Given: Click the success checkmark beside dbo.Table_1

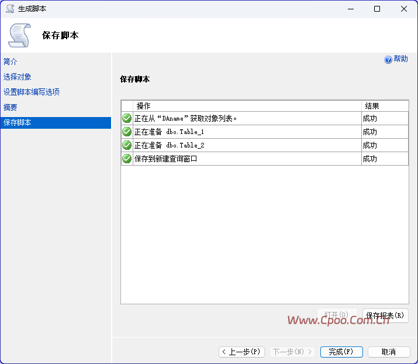Looking at the screenshot, I should [x=127, y=132].
